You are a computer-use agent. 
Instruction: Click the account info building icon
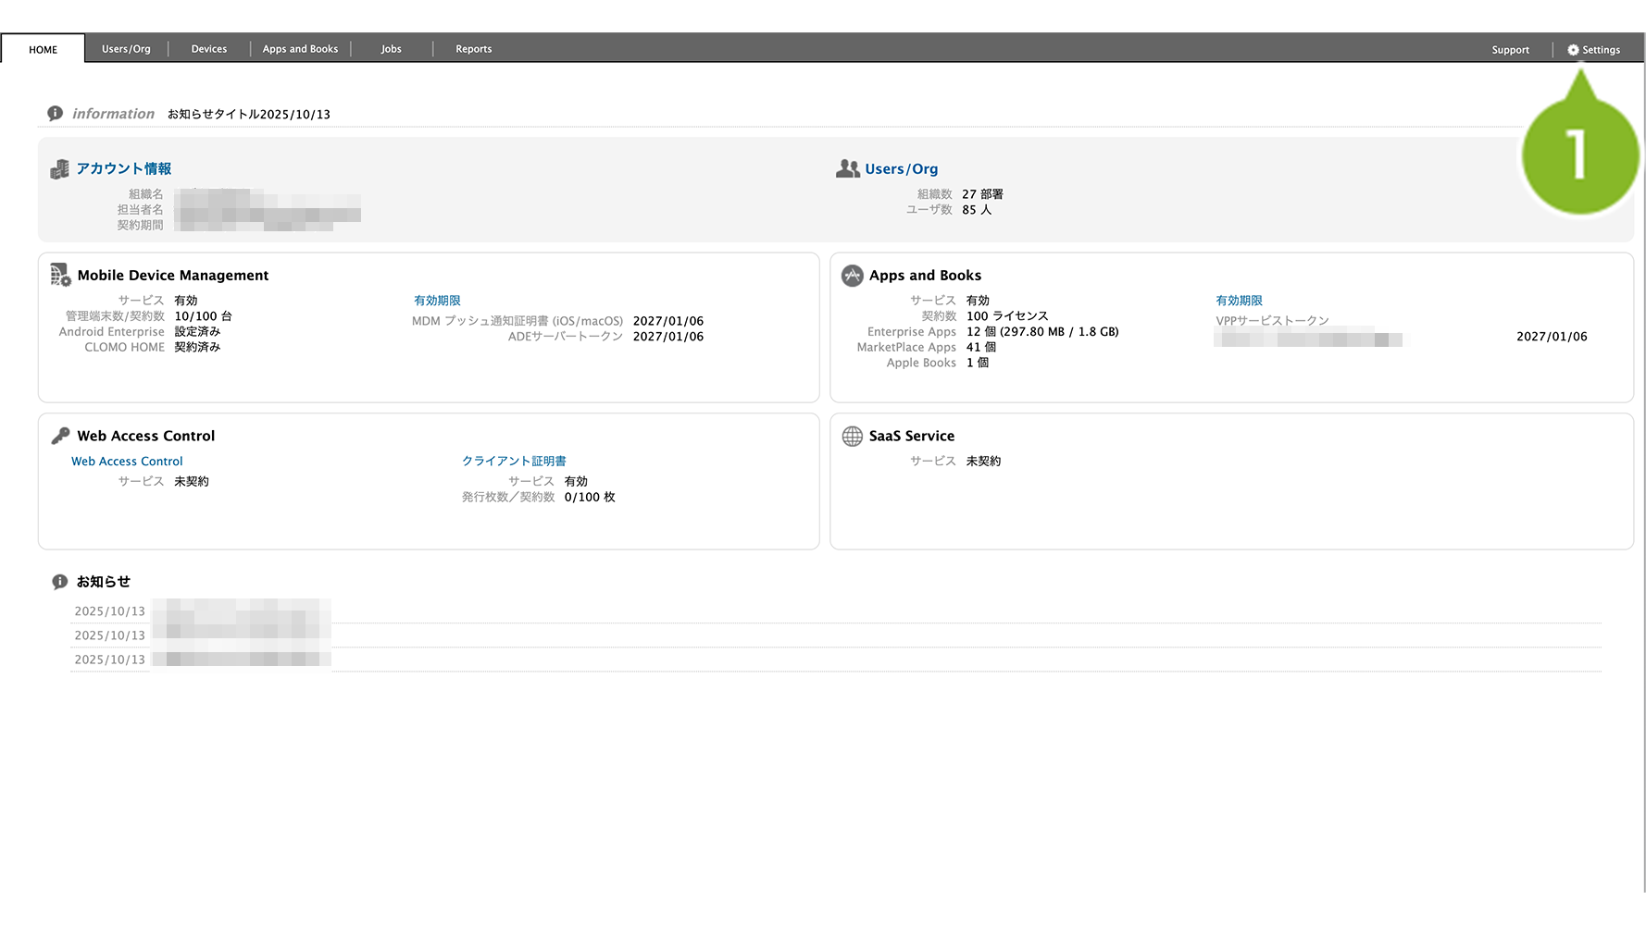60,169
